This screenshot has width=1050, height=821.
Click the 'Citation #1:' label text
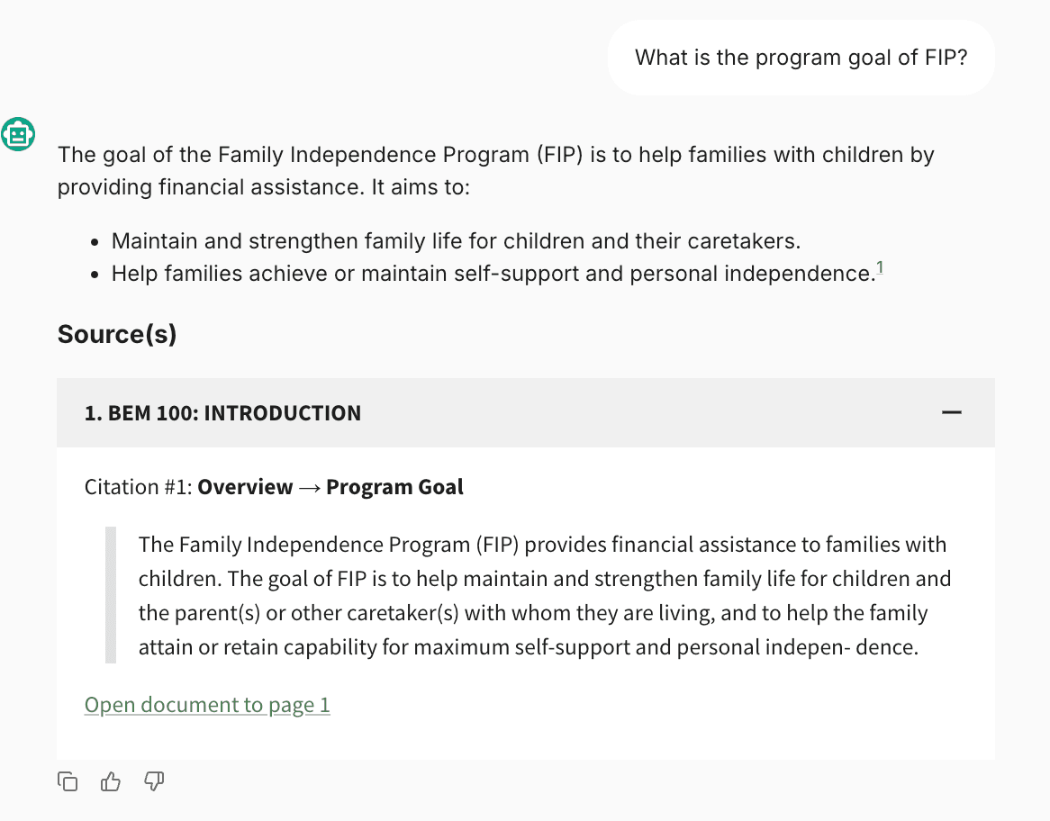tap(139, 488)
